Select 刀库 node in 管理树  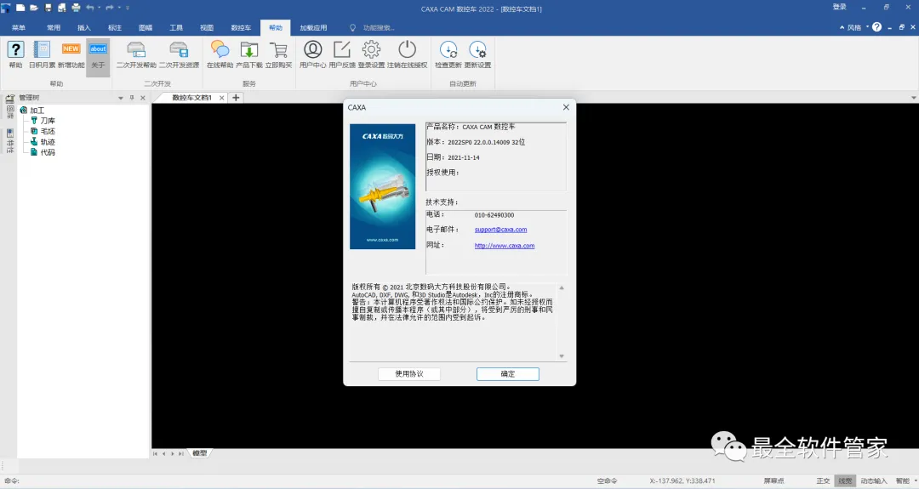48,121
